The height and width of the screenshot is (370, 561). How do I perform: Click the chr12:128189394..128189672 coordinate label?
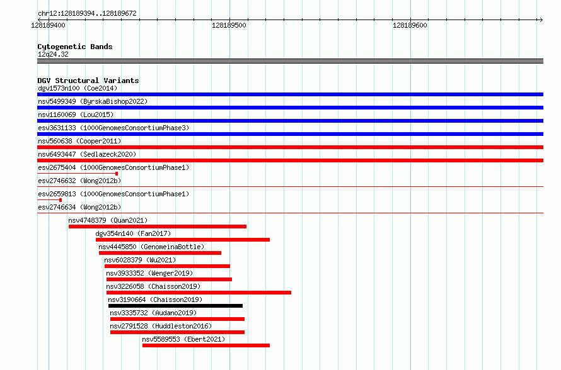[x=87, y=13]
